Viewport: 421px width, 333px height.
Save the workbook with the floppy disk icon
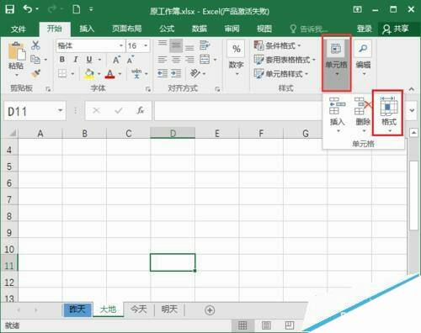point(10,9)
